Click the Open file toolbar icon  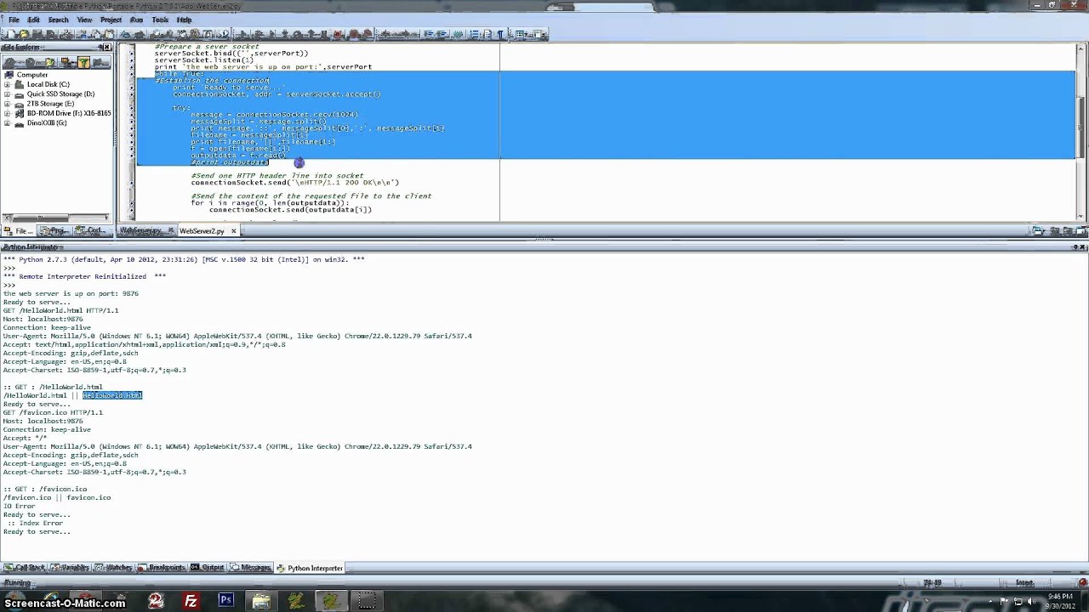[24, 35]
